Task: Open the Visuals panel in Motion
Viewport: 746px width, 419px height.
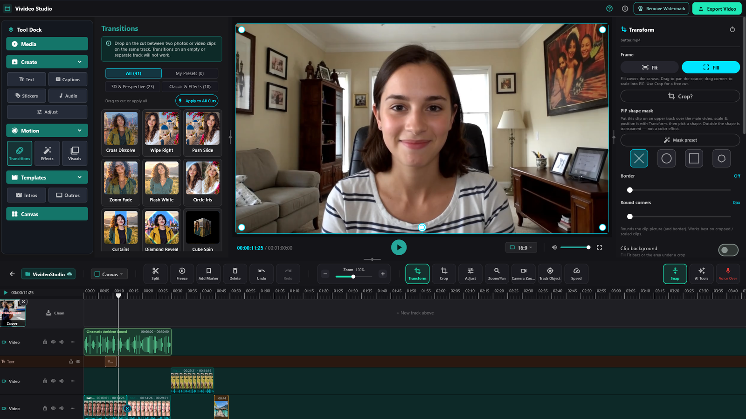Action: (75, 153)
